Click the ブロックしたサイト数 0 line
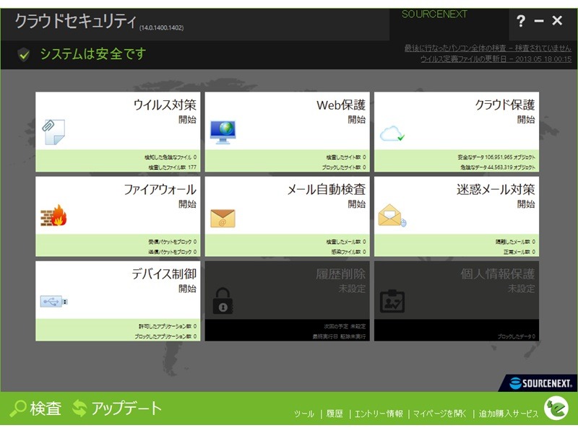The height and width of the screenshot is (433, 578). [344, 167]
